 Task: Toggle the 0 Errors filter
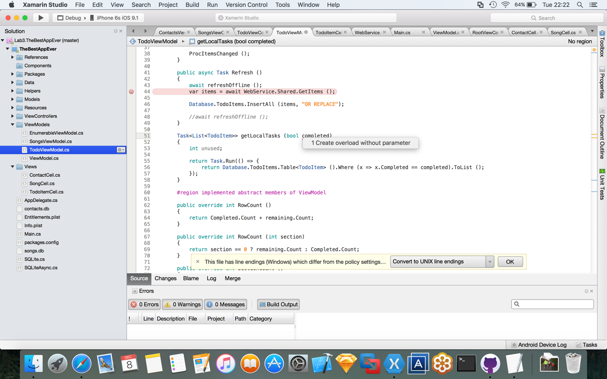144,304
